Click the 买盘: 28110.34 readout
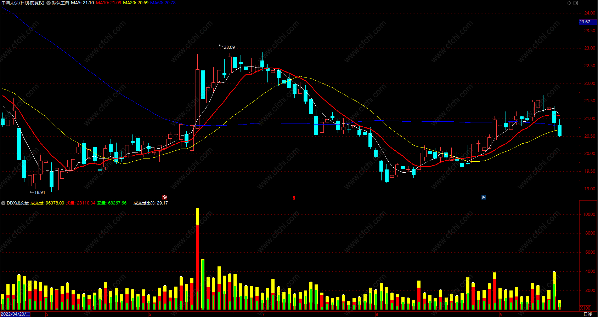This screenshot has height=317, width=598. [81, 203]
